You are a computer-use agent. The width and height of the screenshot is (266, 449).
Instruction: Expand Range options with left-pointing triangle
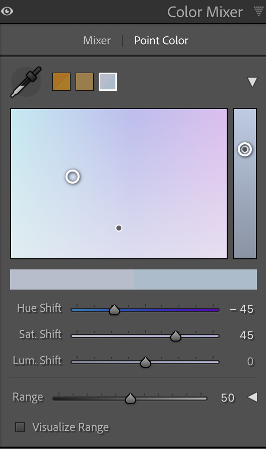[252, 398]
